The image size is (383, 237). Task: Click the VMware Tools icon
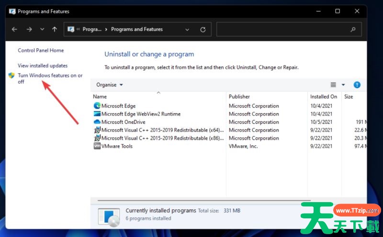[x=97, y=146]
